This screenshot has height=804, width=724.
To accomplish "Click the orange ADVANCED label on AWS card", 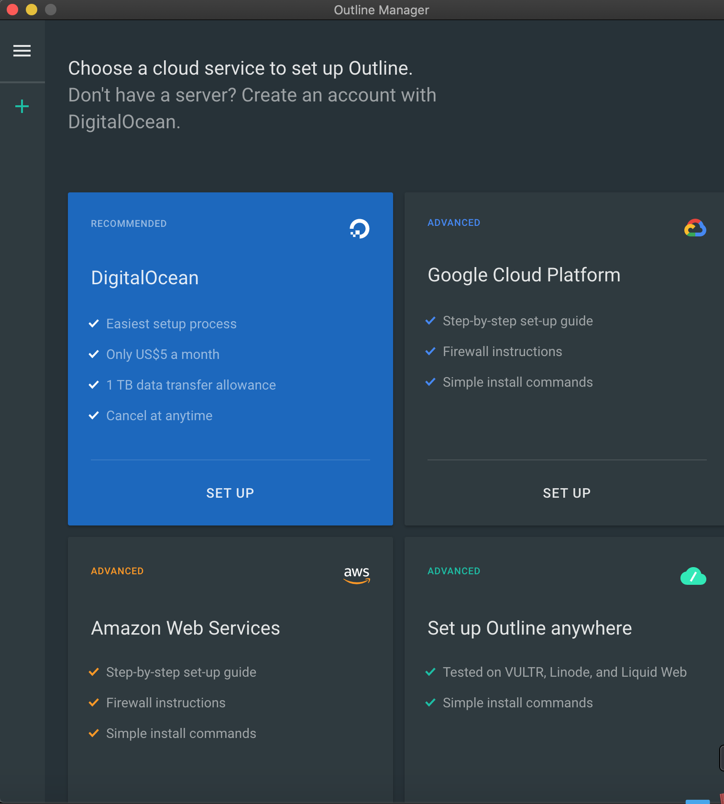I will click(117, 571).
